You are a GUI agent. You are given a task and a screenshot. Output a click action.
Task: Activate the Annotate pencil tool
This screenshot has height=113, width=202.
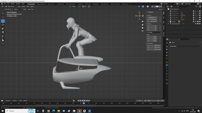click(x=3, y=36)
